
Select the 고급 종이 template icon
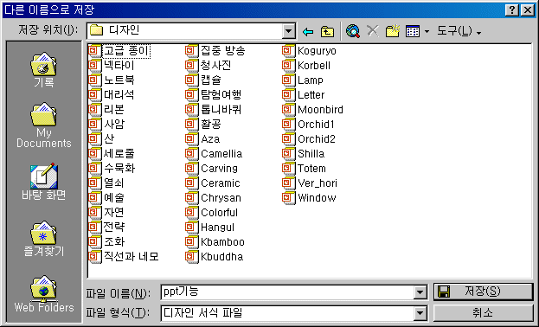point(94,51)
